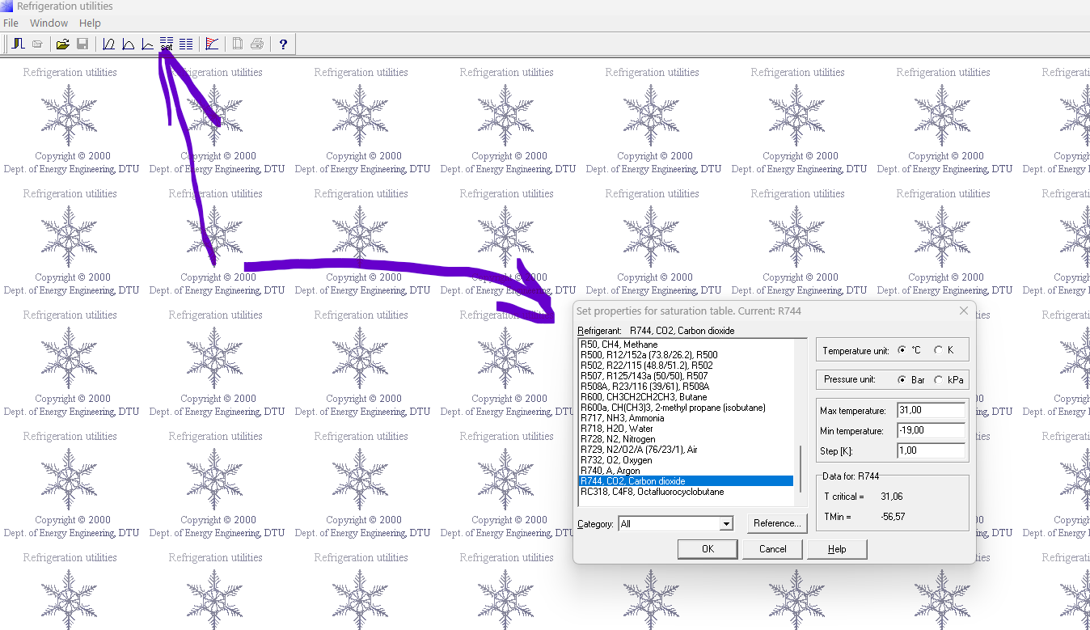Screen dimensions: 1090x630
Task: Select °C temperature unit
Action: (x=902, y=350)
